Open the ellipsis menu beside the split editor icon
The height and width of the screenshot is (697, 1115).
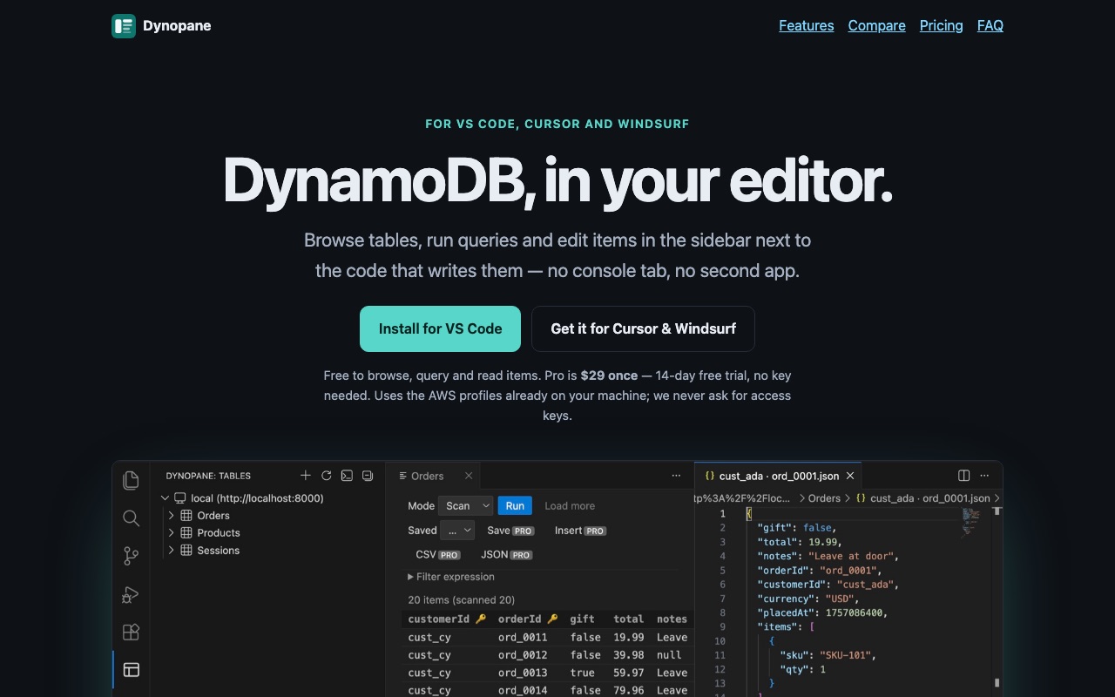click(985, 476)
